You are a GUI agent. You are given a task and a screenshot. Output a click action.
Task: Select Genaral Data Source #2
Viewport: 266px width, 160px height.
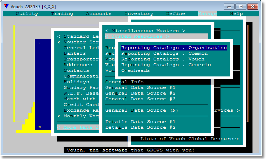(x=140, y=93)
